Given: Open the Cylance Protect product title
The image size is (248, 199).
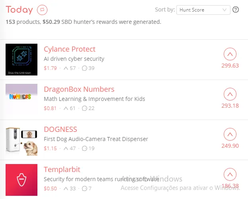Looking at the screenshot, I should (x=70, y=49).
